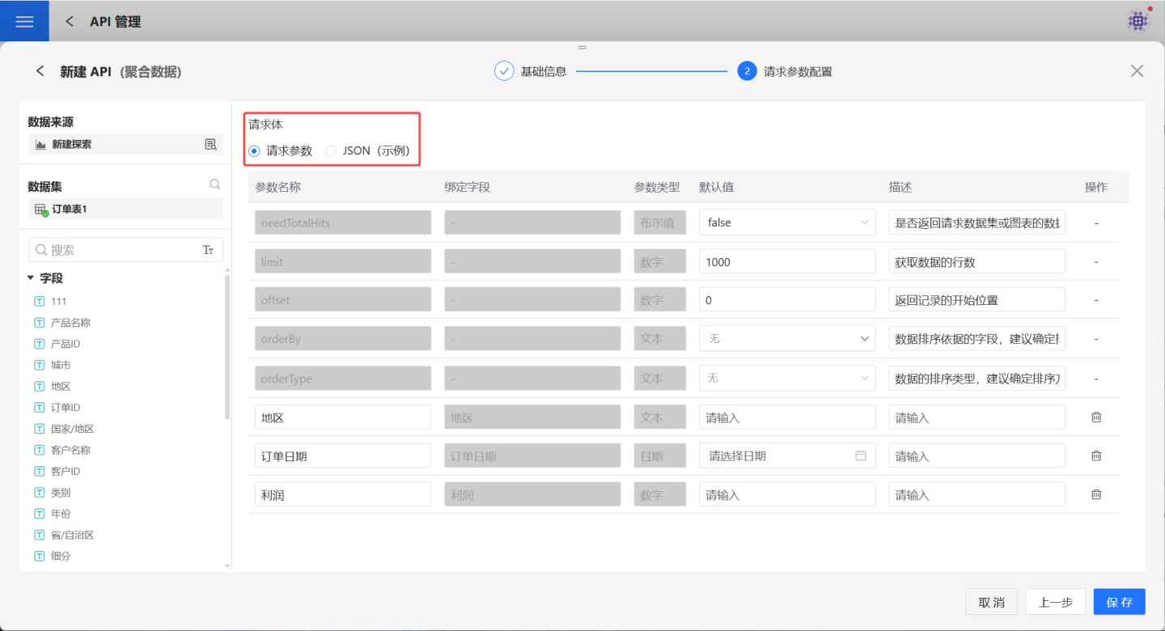
Task: Open the 订单日期 date picker field
Action: coord(786,456)
